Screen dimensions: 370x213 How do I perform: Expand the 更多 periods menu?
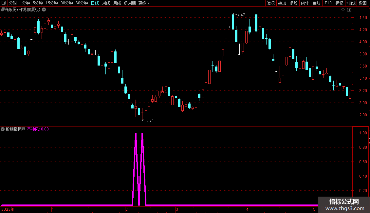(144, 3)
